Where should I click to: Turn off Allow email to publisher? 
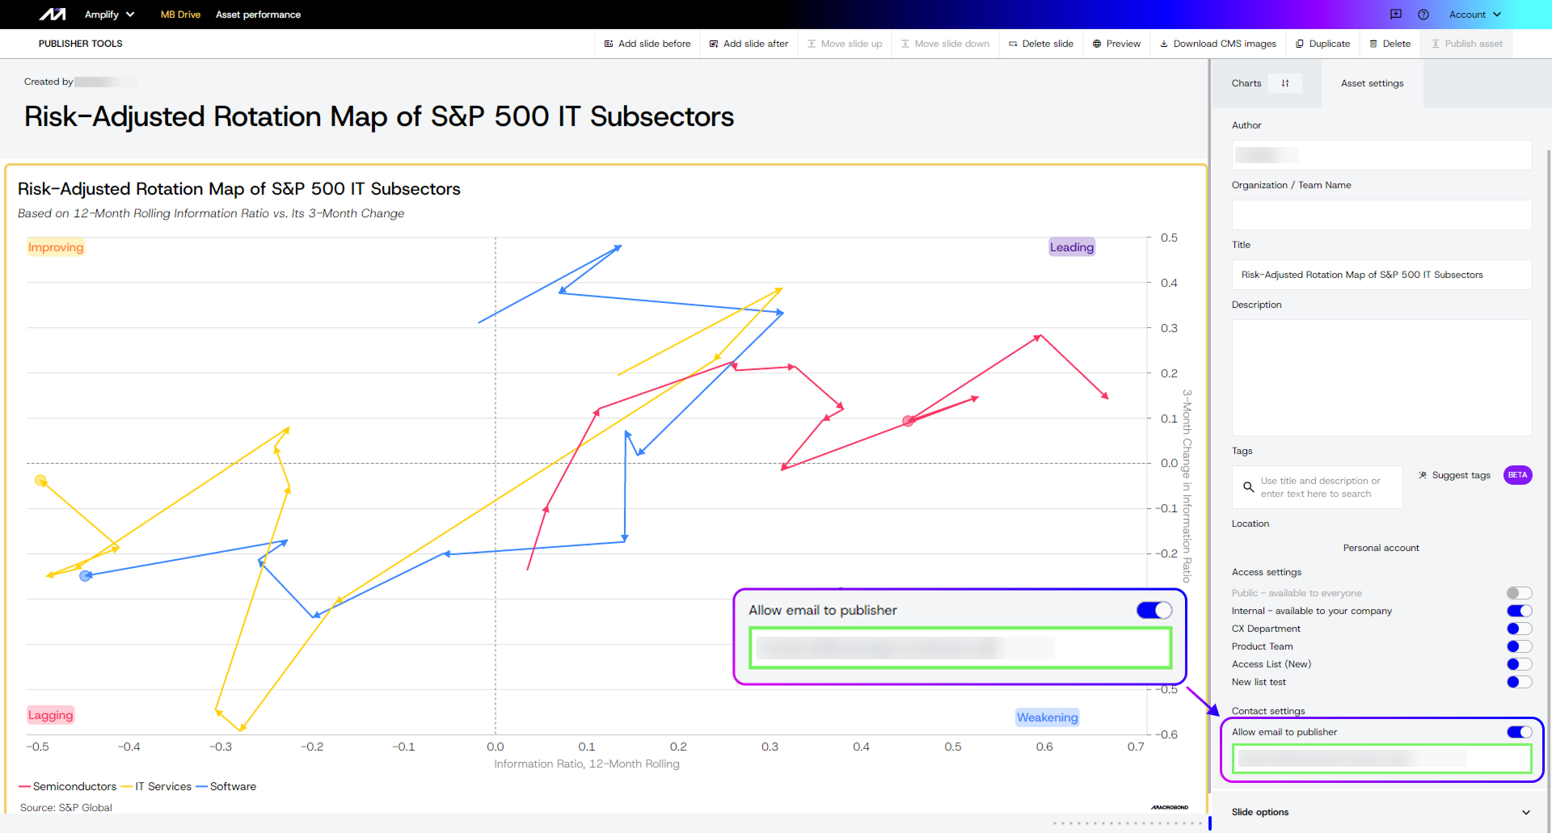click(1519, 732)
